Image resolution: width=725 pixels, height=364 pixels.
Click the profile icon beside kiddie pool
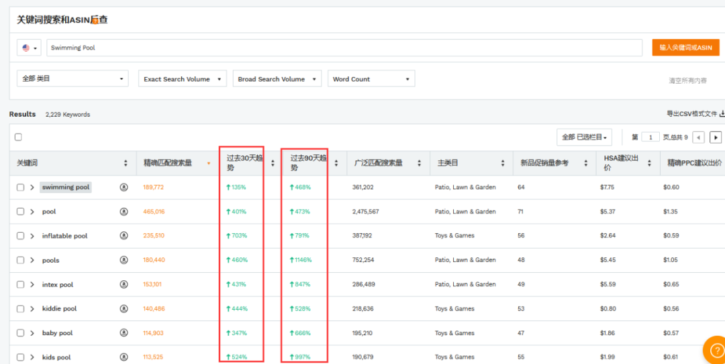(124, 308)
